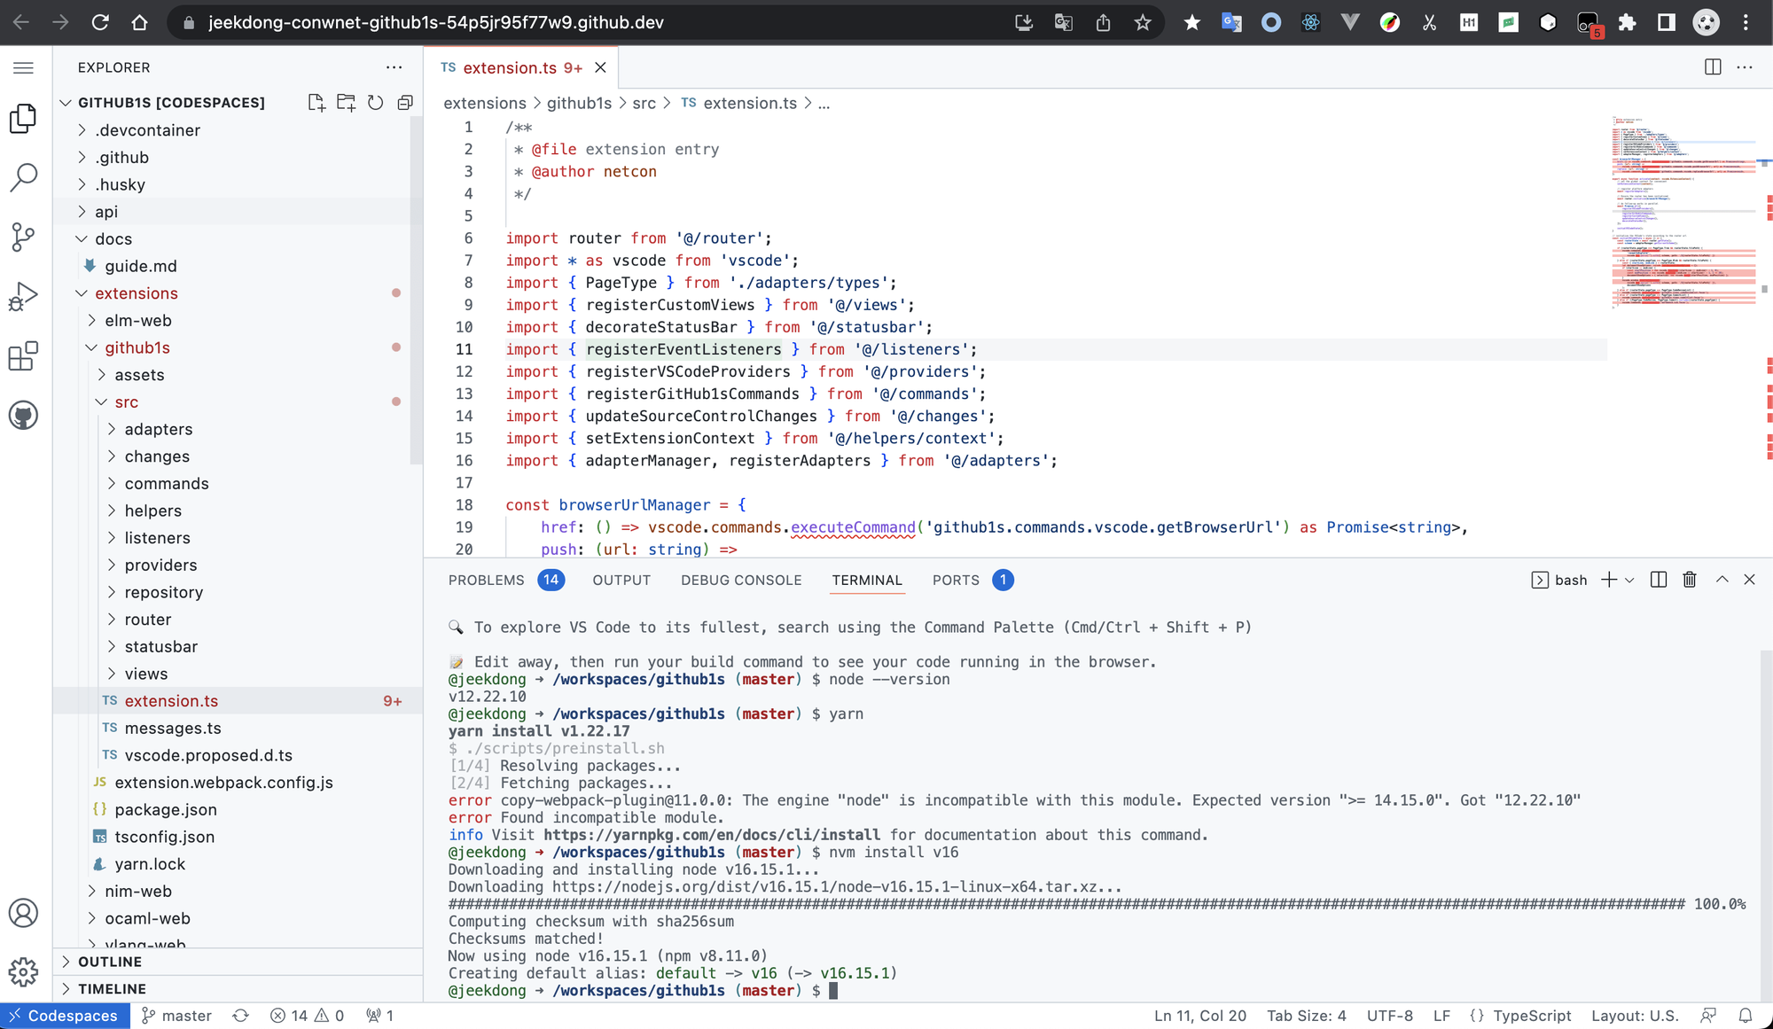
Task: Click the New Folder icon in Explorer
Action: pyautogui.click(x=346, y=103)
